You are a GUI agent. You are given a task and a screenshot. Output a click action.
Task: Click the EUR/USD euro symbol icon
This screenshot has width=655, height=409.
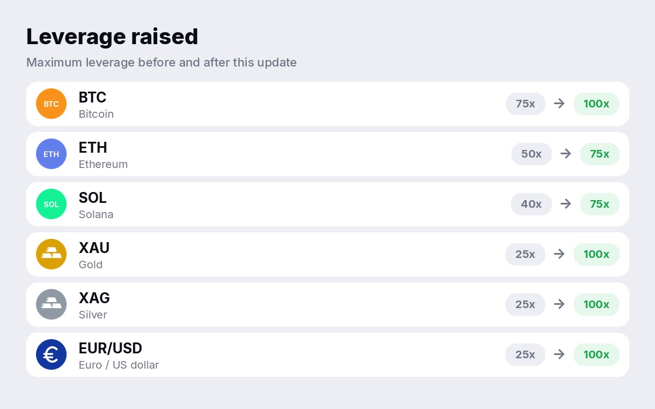click(x=51, y=354)
